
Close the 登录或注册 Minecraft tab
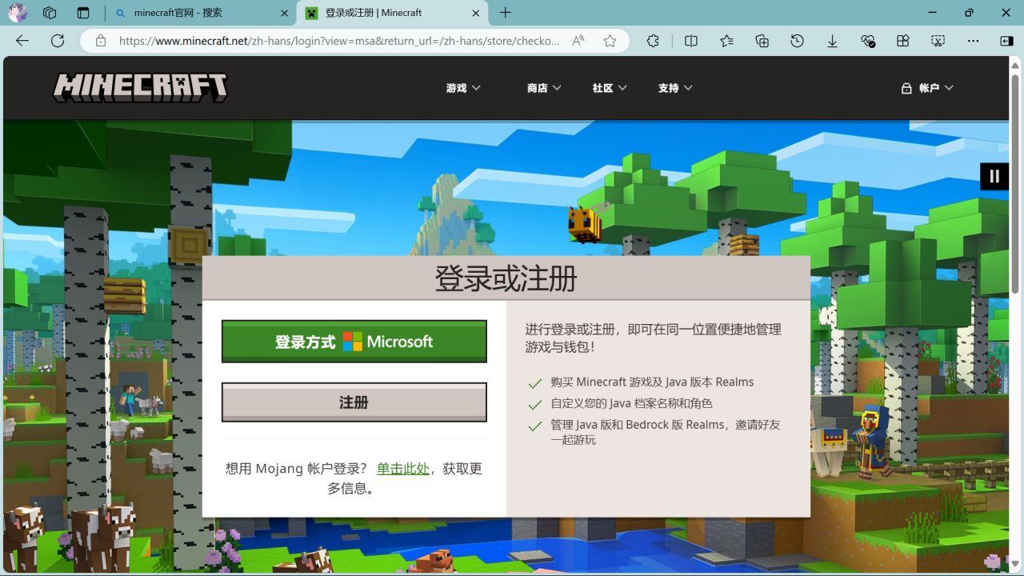pyautogui.click(x=475, y=13)
